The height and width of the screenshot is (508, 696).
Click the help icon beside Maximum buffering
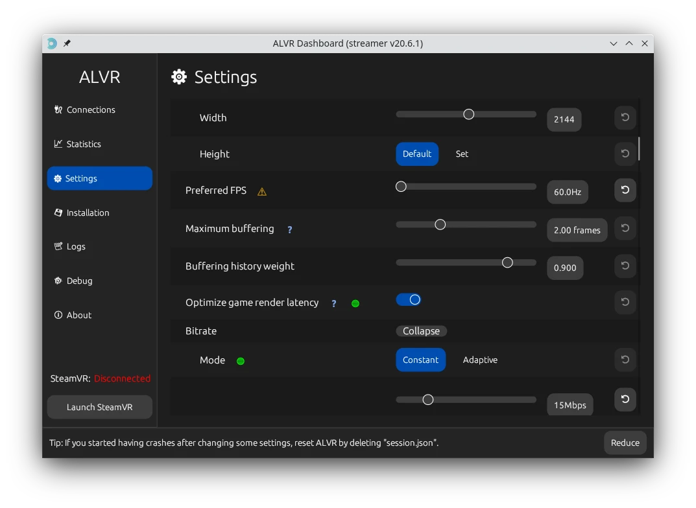[290, 229]
